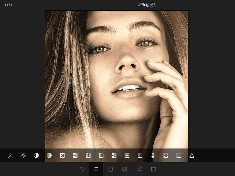
Task: Open the highlights H adjustment
Action: click(75, 156)
